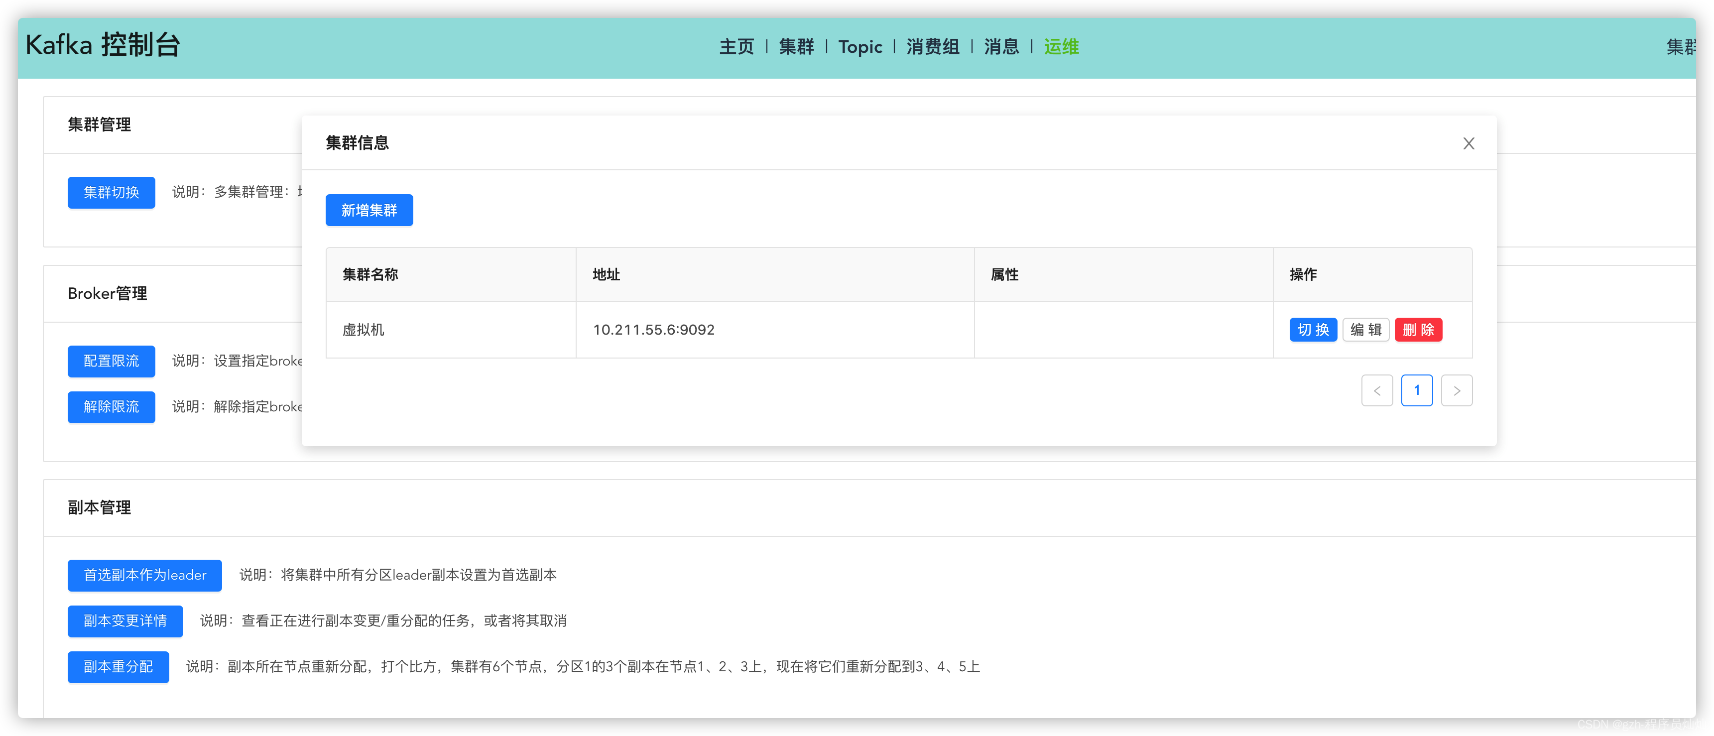Click the 地址 column header
This screenshot has width=1714, height=736.
tap(774, 274)
